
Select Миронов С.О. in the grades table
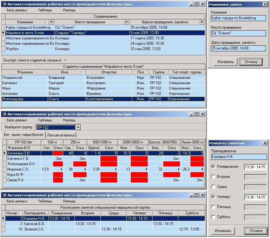coord(105,169)
